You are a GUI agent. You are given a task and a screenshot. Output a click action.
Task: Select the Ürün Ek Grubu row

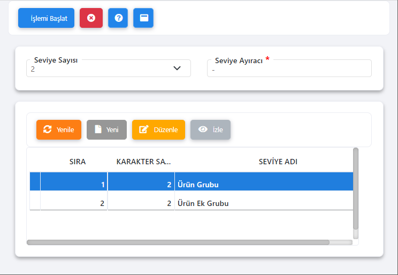click(192, 200)
